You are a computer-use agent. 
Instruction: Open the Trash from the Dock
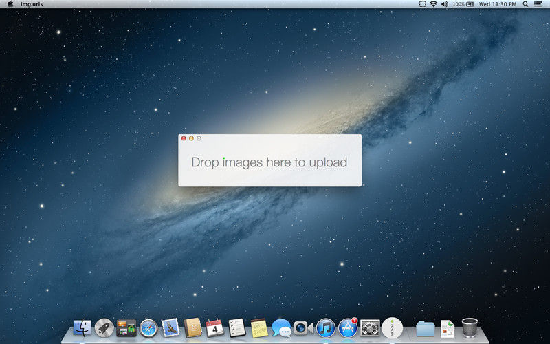[x=470, y=328]
